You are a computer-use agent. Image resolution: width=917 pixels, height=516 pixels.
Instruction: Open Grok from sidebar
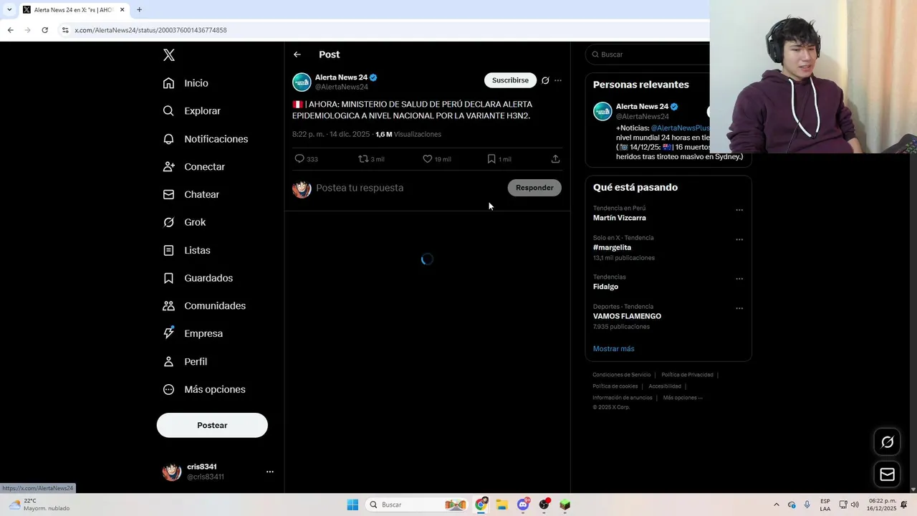click(x=184, y=222)
